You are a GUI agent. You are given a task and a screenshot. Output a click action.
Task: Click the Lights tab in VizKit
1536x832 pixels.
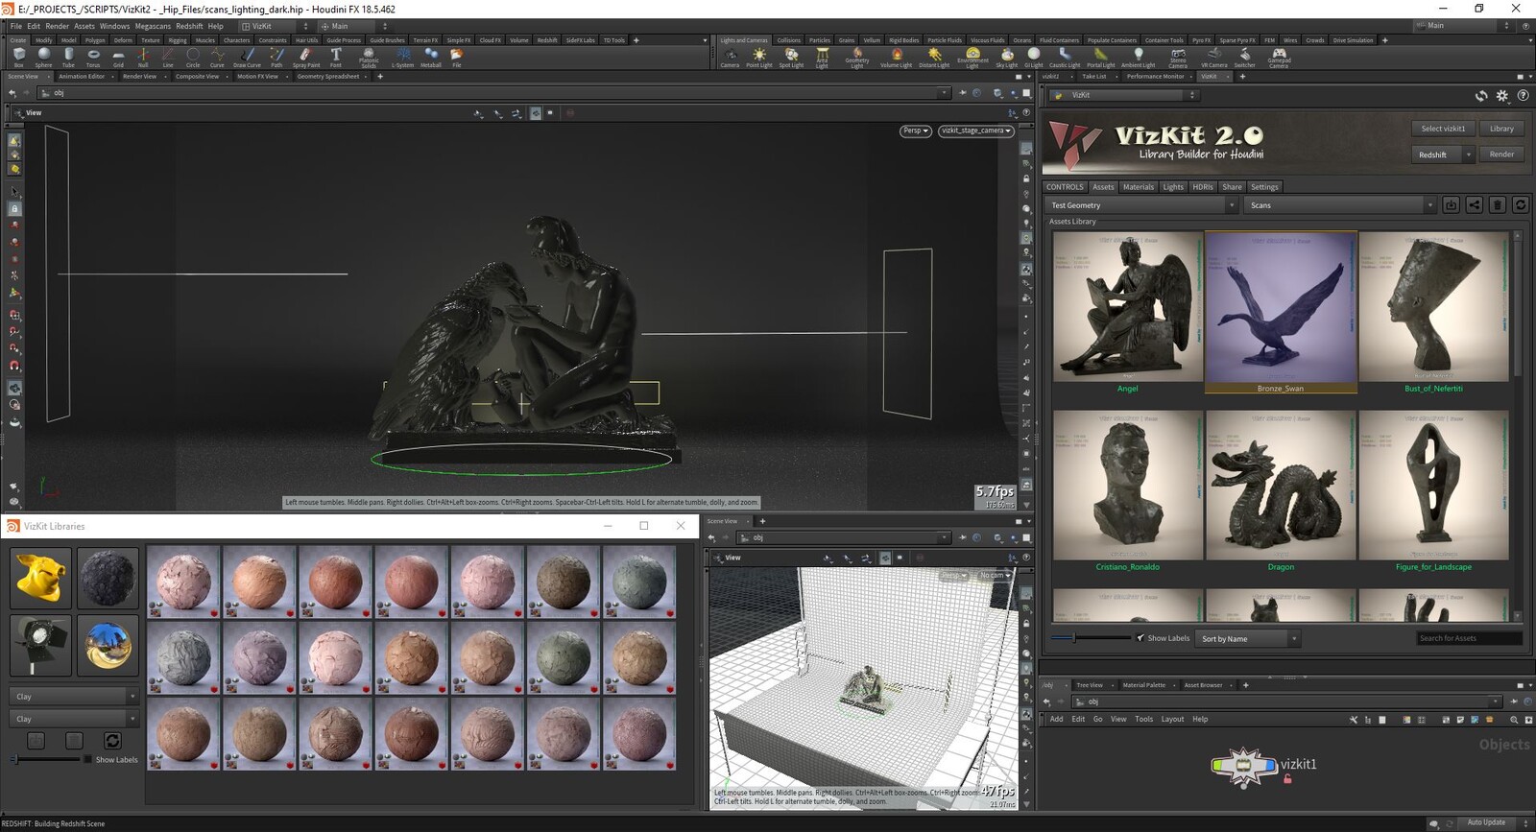[1173, 187]
